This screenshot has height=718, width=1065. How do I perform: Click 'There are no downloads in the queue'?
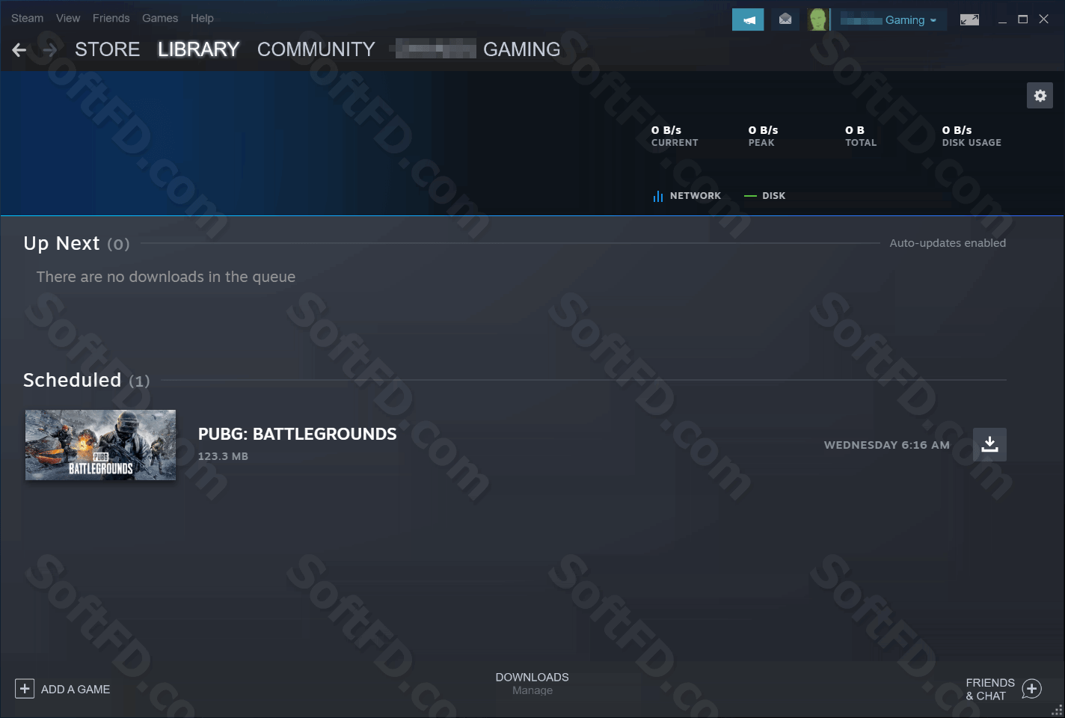point(166,277)
